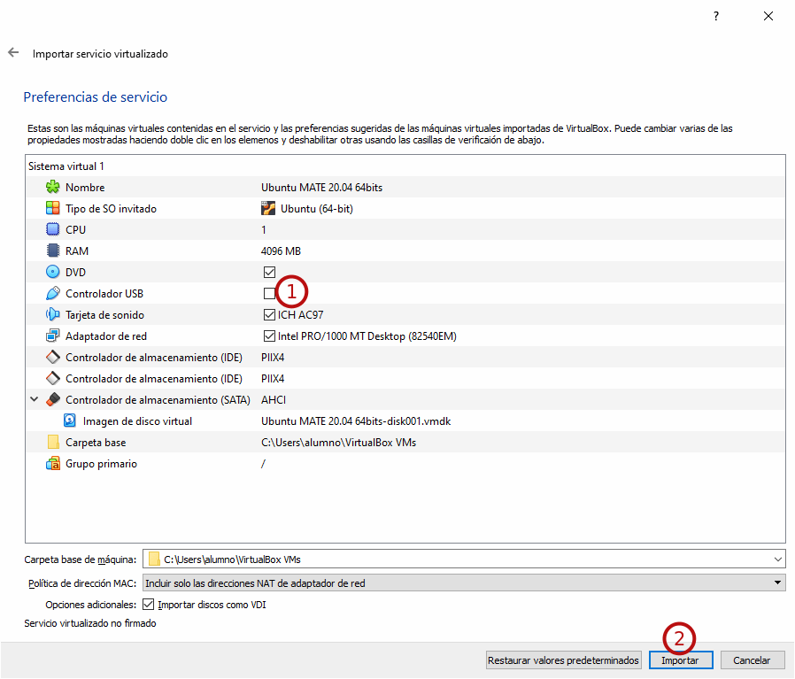
Task: Toggle Importar discos como VDI checkbox
Action: (148, 605)
